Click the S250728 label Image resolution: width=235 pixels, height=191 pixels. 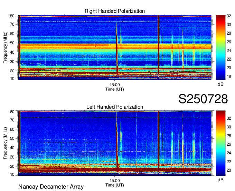[x=203, y=99]
